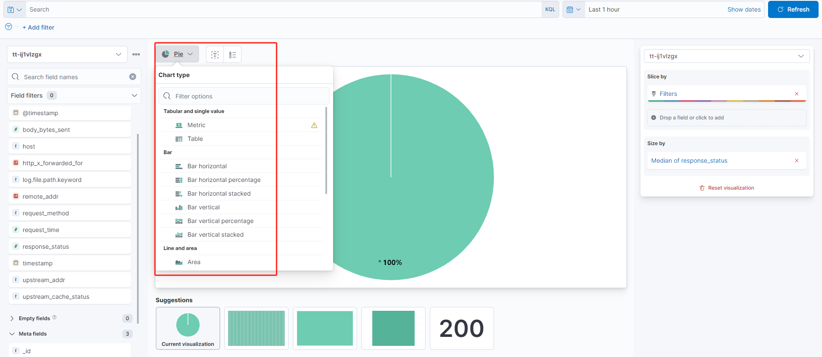Remove Median of response_status dimension
822x357 pixels.
[x=797, y=161]
